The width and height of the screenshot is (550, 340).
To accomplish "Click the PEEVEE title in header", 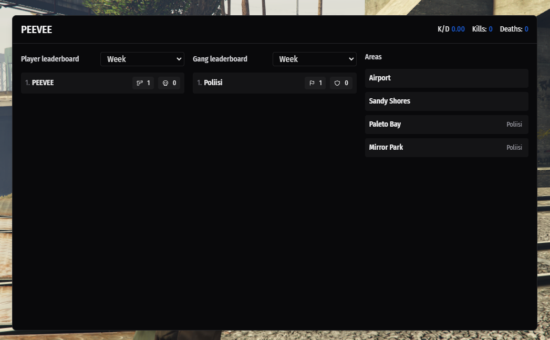I will [x=36, y=30].
